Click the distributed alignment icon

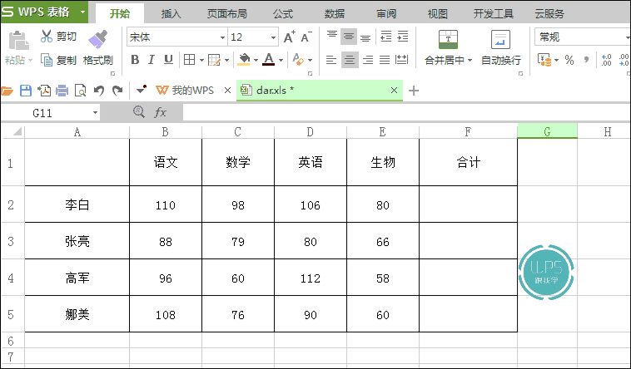[401, 61]
